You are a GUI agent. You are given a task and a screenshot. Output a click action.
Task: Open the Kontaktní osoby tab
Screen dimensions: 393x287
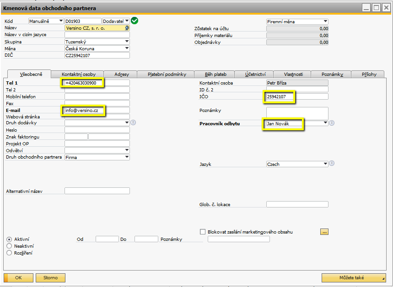pos(78,74)
